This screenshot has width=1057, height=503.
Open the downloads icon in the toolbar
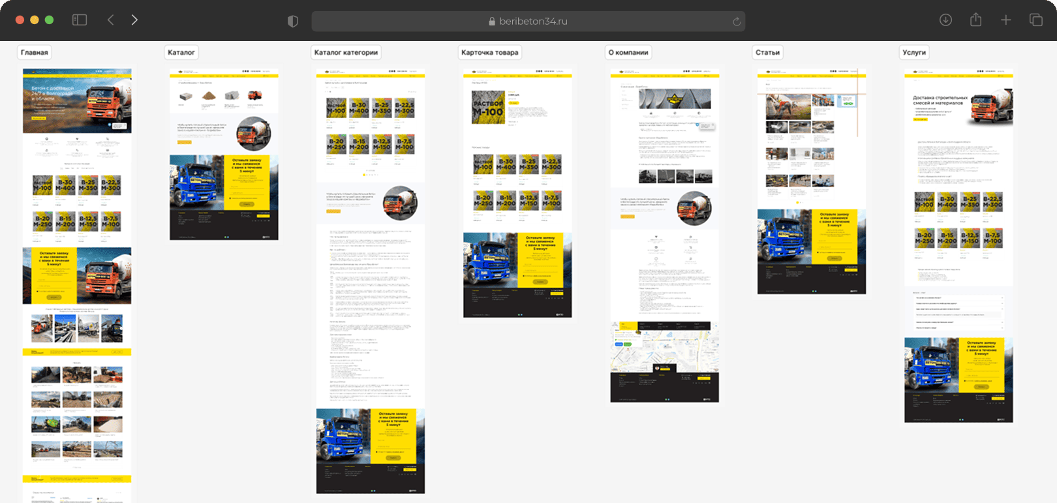coord(945,20)
